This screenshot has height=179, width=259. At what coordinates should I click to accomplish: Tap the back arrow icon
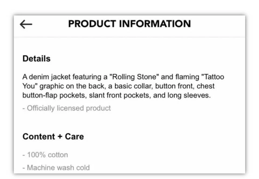click(x=26, y=24)
